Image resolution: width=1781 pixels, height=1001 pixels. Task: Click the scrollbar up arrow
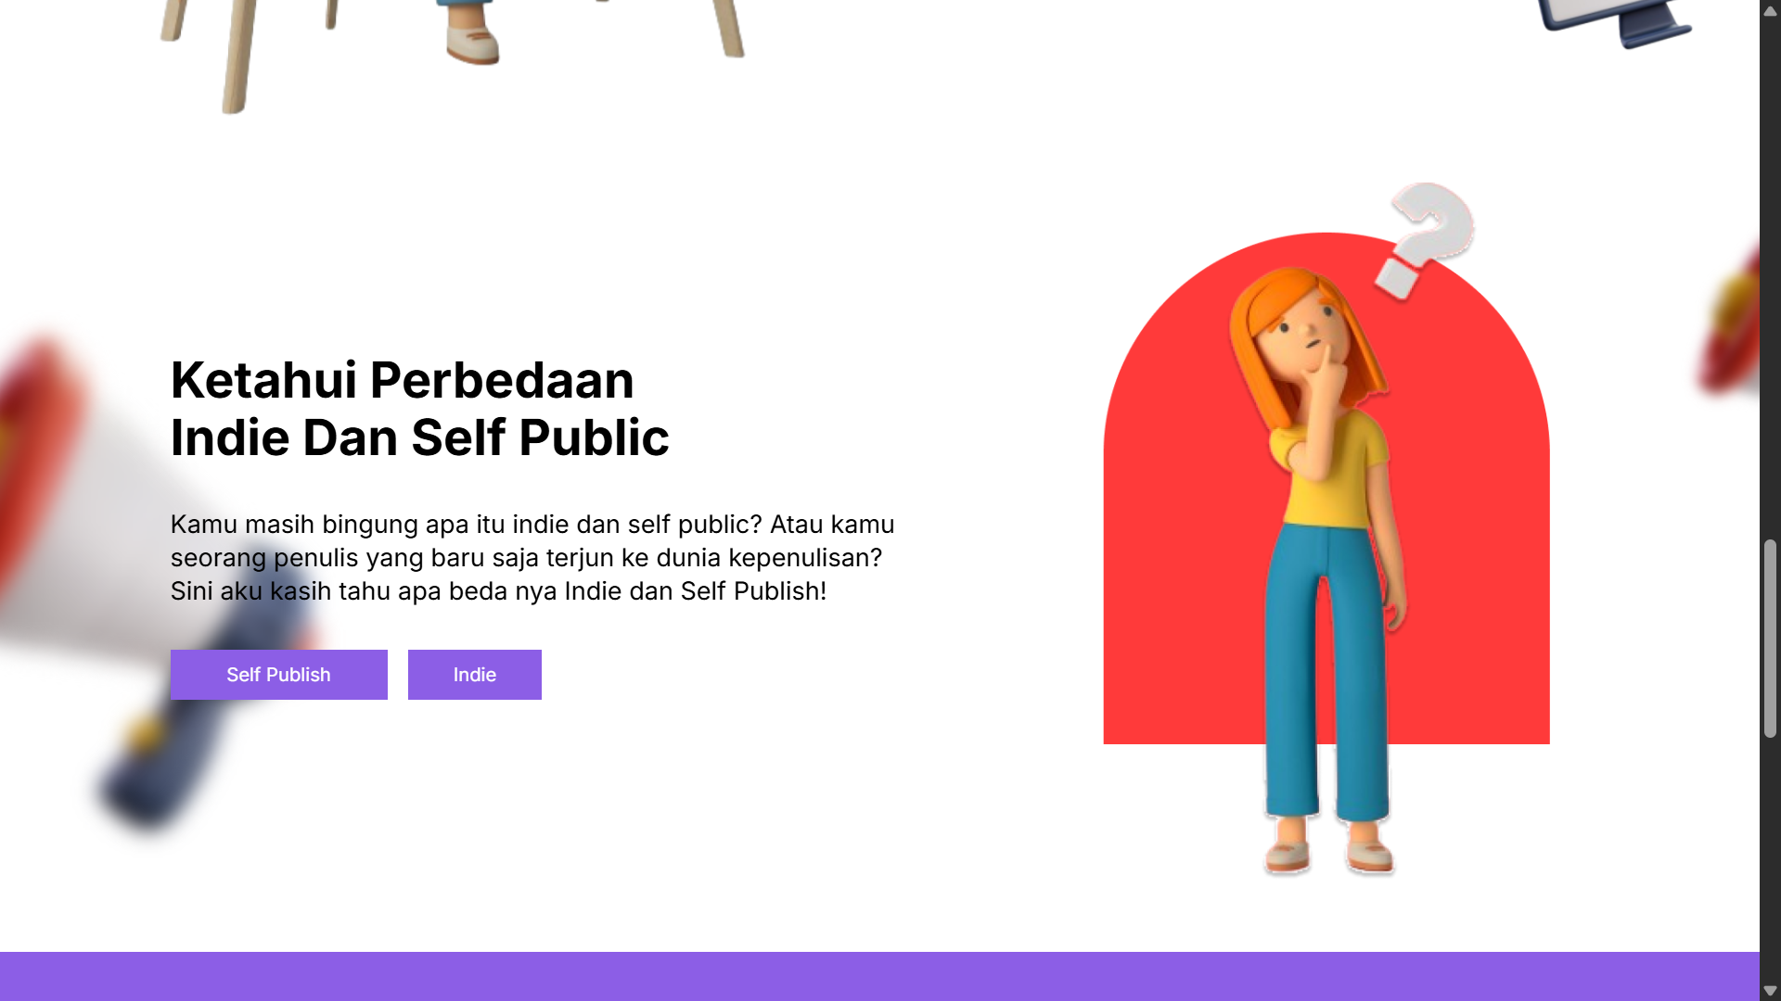[x=1770, y=10]
